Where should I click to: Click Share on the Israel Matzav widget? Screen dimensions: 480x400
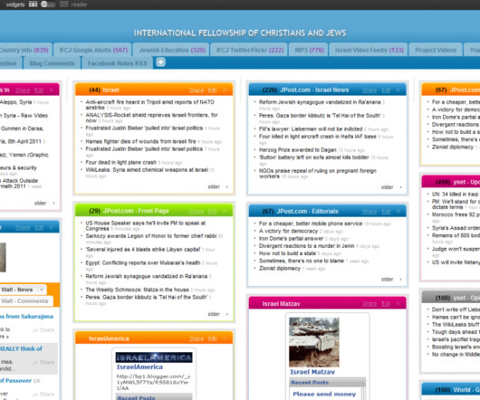370,304
